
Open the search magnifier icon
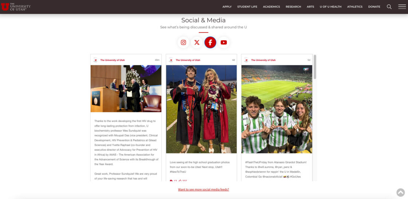389,7
